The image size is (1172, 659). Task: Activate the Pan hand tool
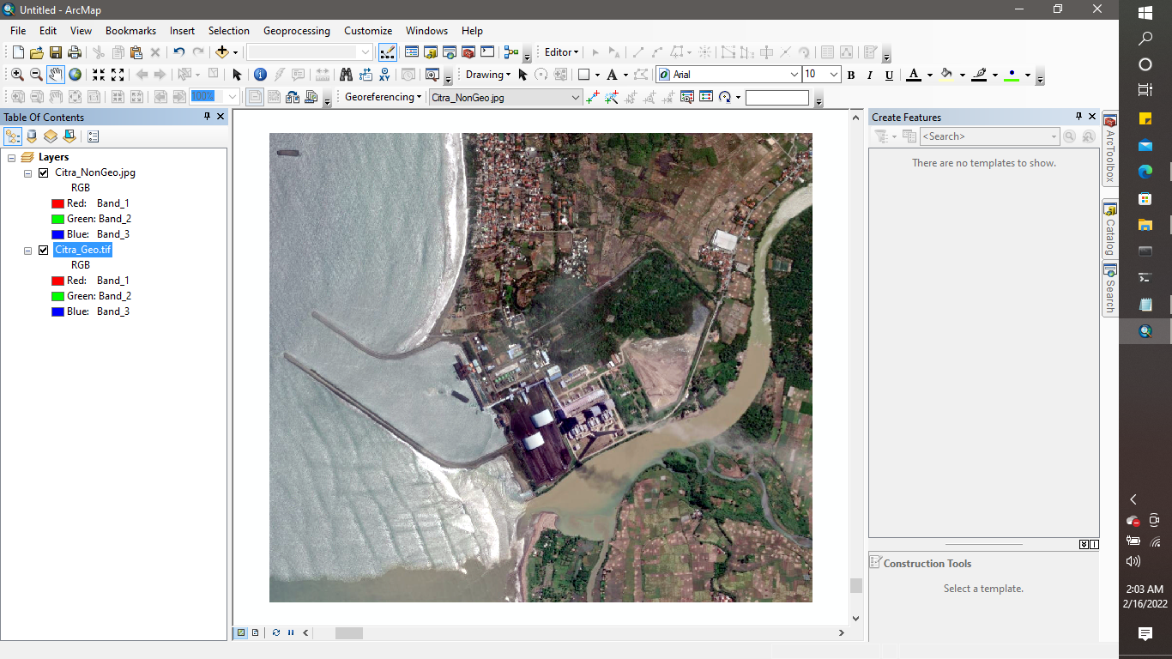click(x=56, y=75)
